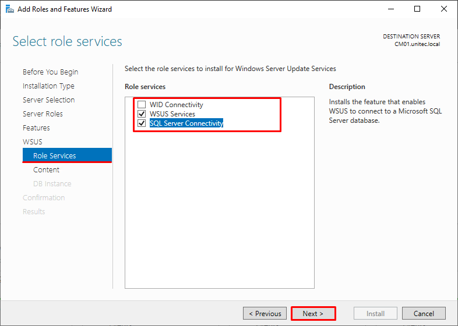Select the Role Services step
Screen dimensions: 458x326
pos(67,155)
